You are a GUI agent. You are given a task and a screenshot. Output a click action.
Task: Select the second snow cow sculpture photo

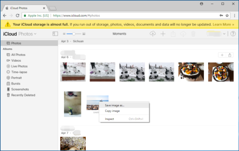[x=102, y=72]
